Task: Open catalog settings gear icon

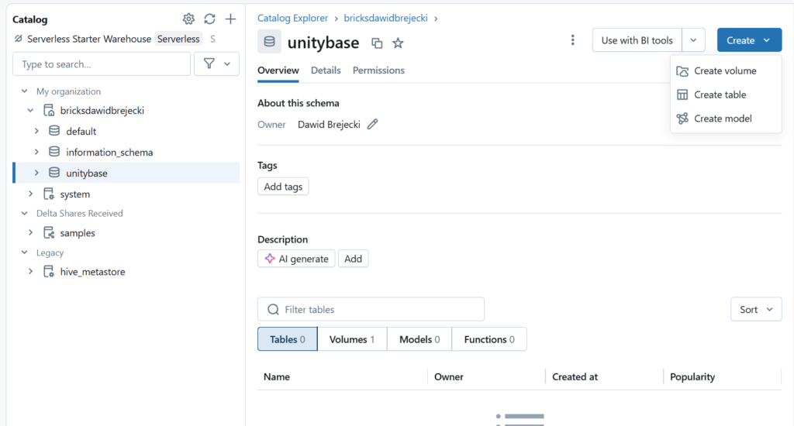Action: (x=188, y=19)
